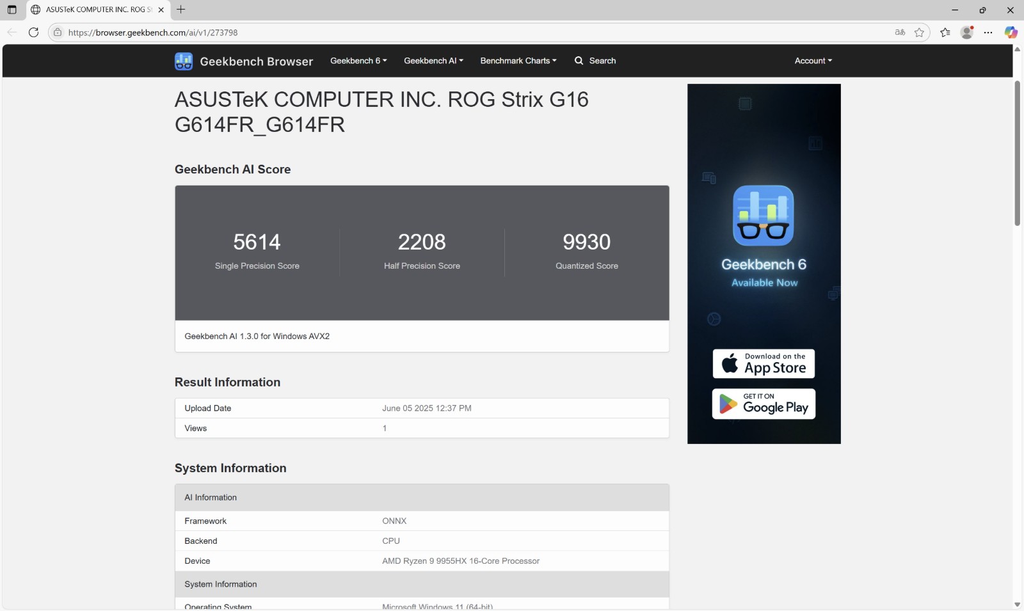Click the search magnifier icon
The width and height of the screenshot is (1024, 611).
point(579,61)
